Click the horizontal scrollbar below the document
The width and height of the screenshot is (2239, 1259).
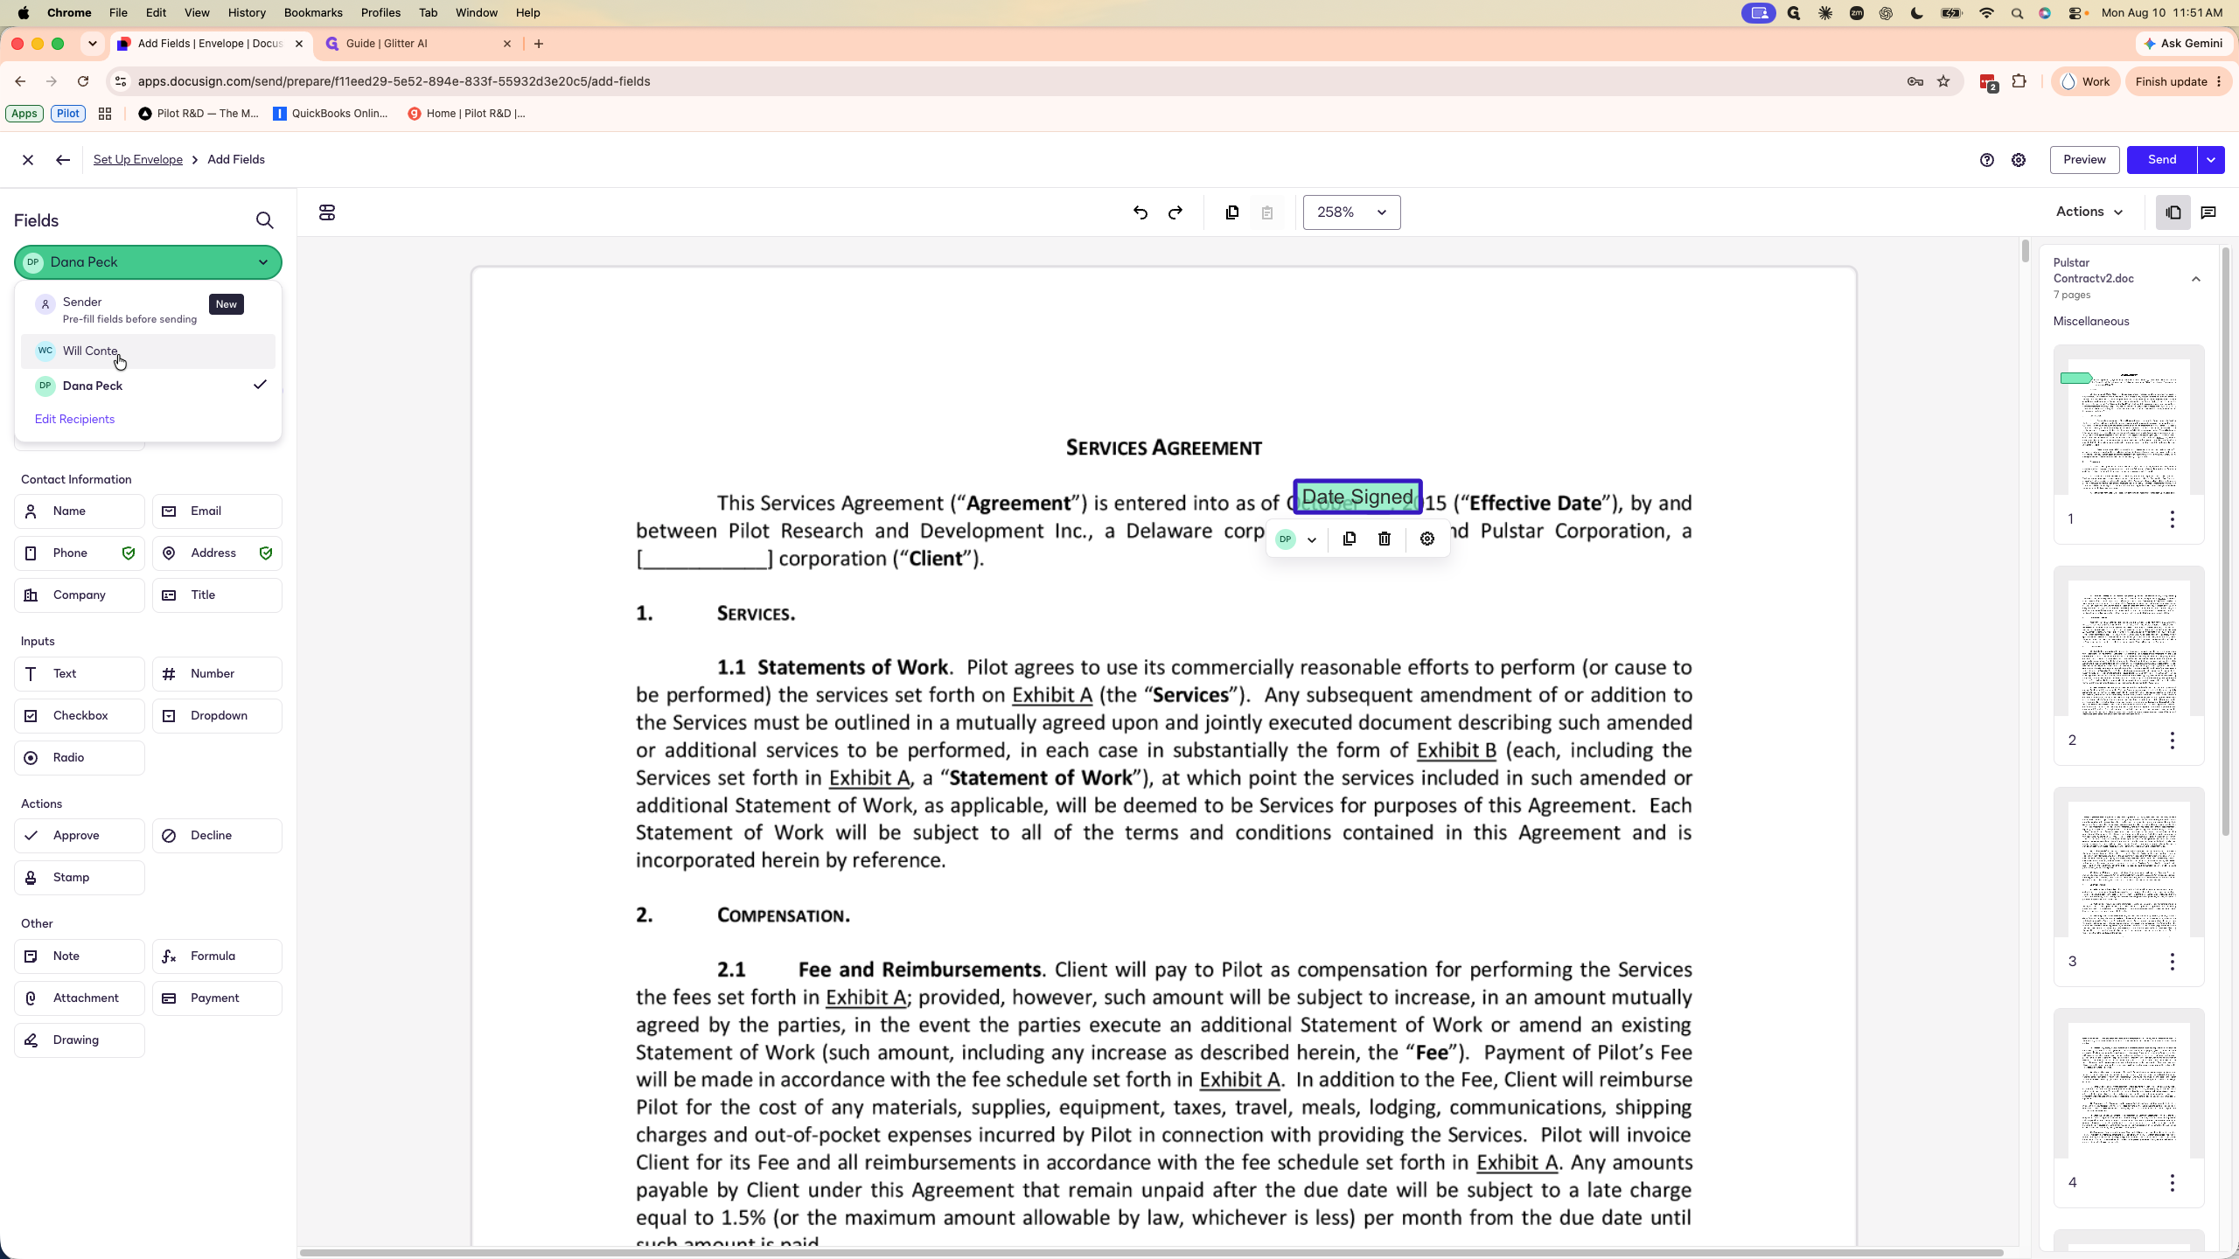1151,1253
